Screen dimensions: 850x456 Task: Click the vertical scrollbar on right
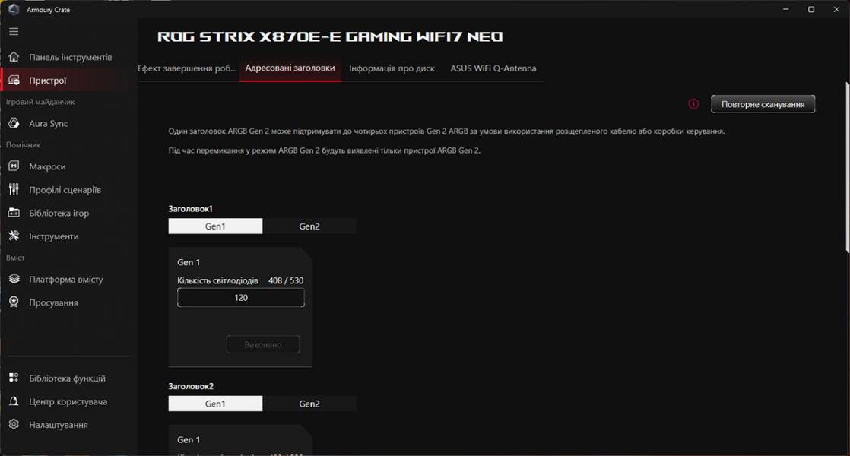(847, 166)
